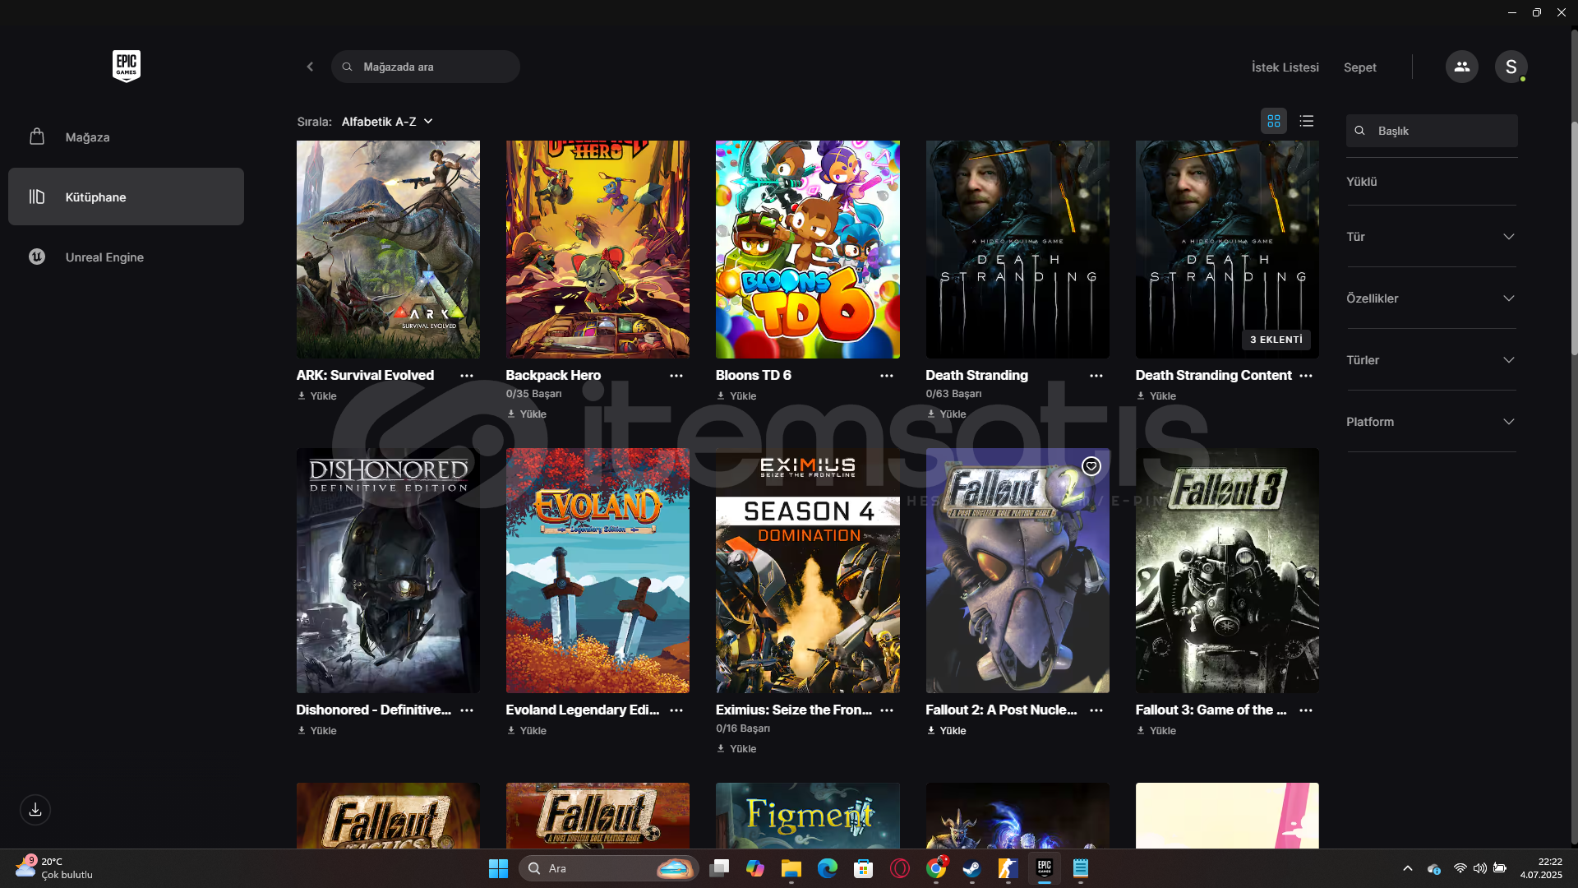Screen dimensions: 1578x888
Task: Expand the Platform filter
Action: (x=1431, y=422)
